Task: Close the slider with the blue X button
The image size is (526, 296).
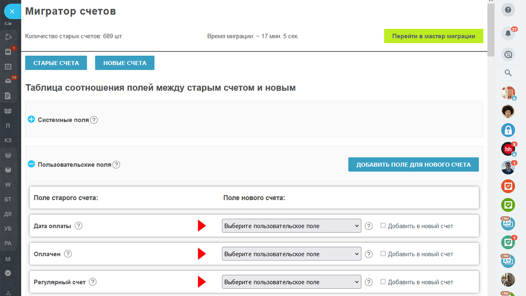Action: (12, 12)
